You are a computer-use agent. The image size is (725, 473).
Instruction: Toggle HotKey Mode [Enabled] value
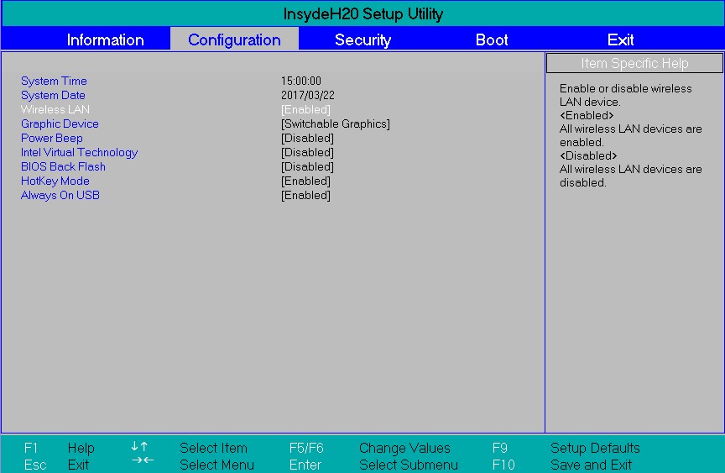coord(305,181)
